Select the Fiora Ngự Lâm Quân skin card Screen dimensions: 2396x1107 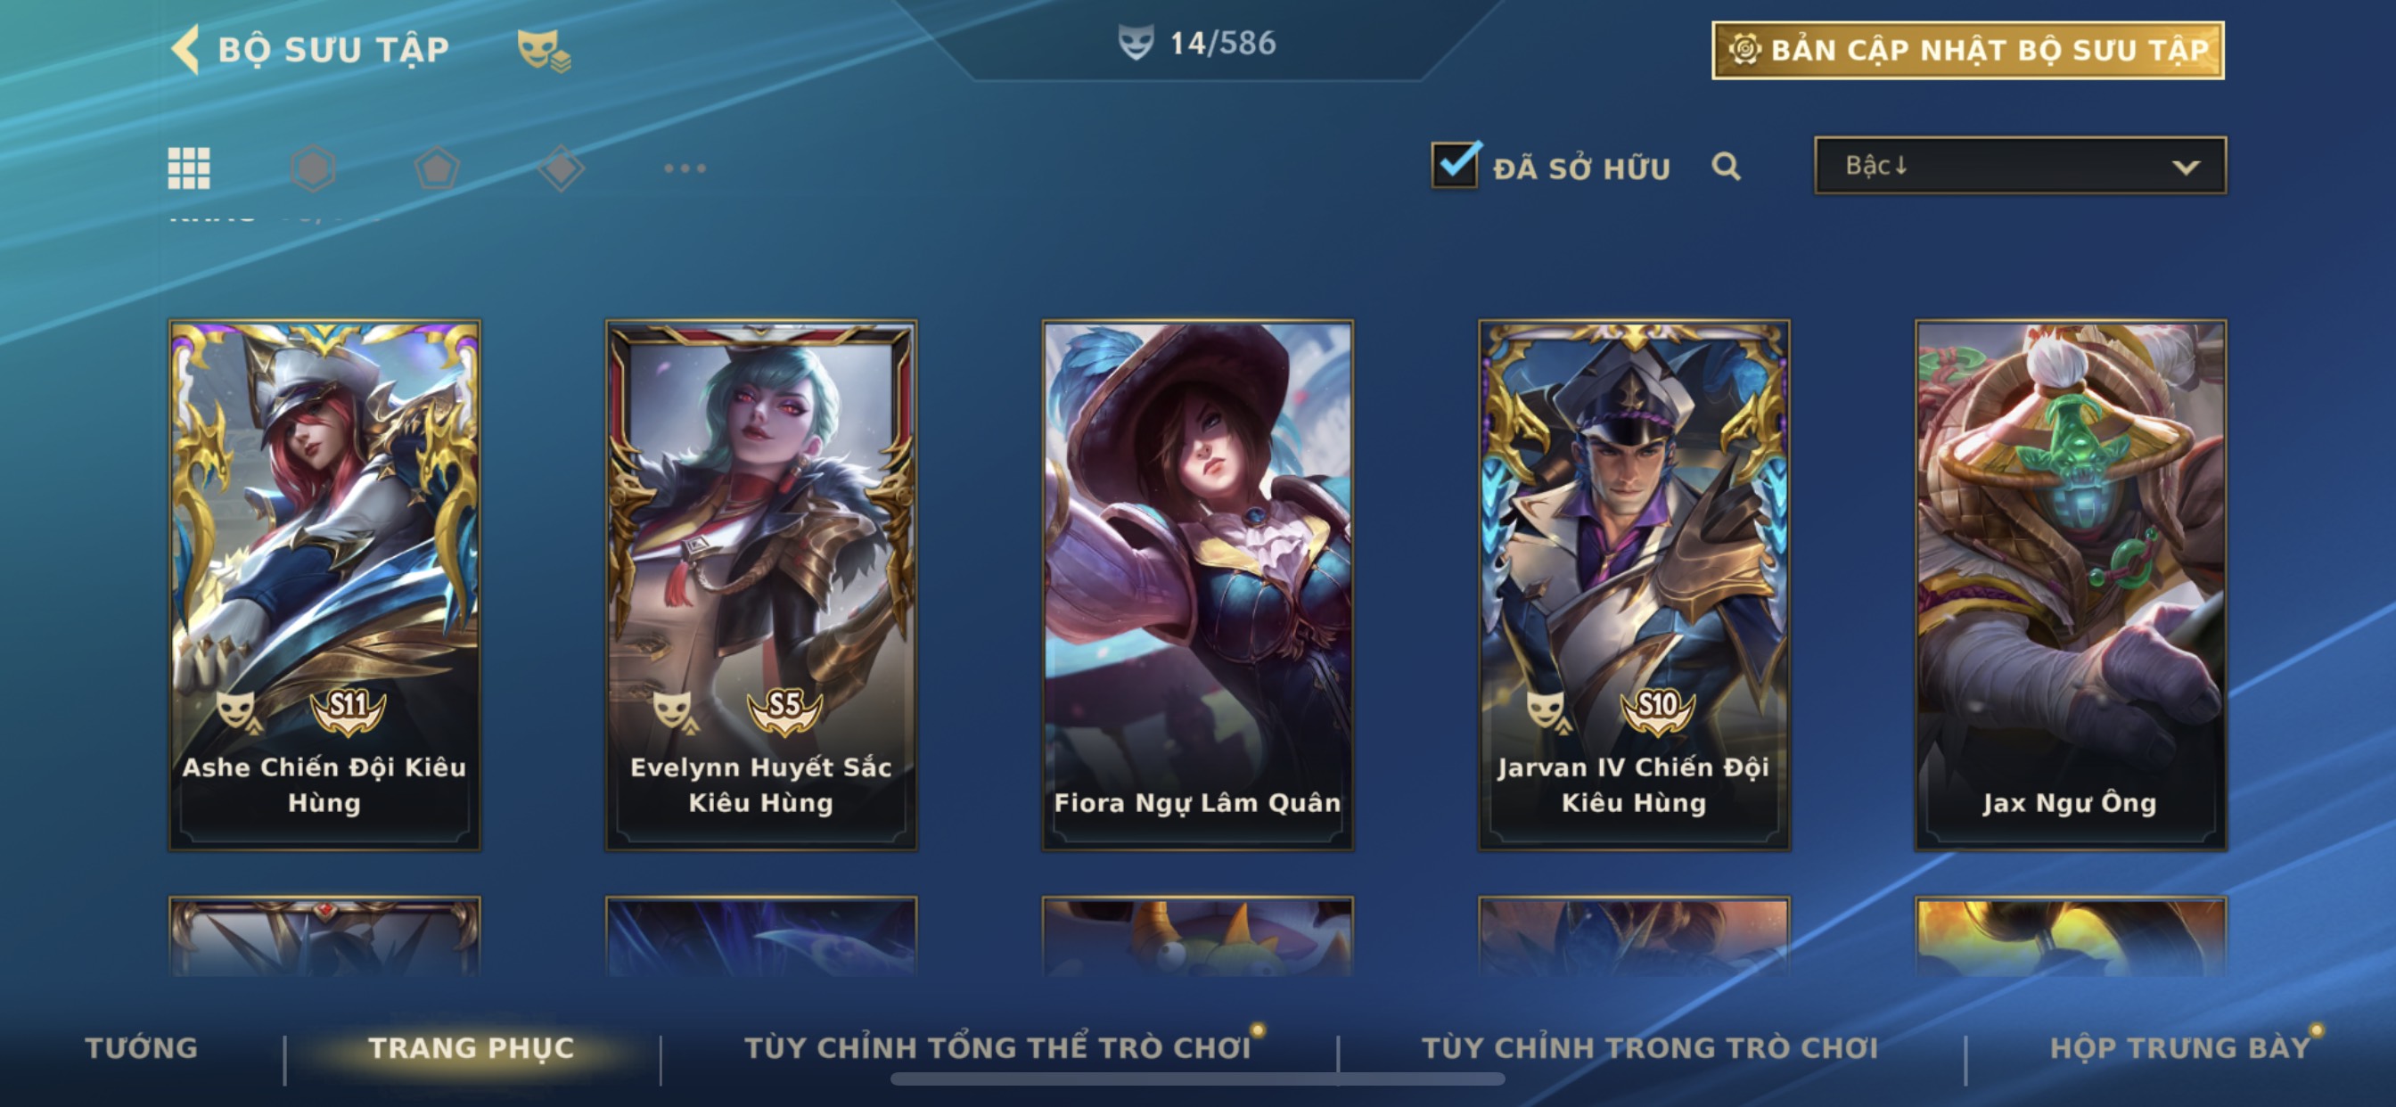(x=1198, y=585)
